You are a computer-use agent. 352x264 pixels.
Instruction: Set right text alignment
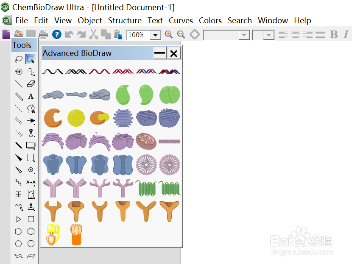[x=308, y=35]
